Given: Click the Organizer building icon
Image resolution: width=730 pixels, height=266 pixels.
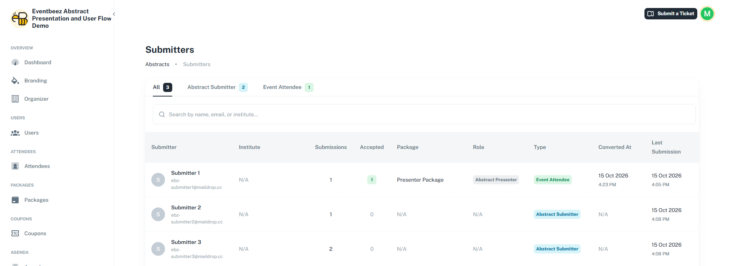Looking at the screenshot, I should pos(15,99).
